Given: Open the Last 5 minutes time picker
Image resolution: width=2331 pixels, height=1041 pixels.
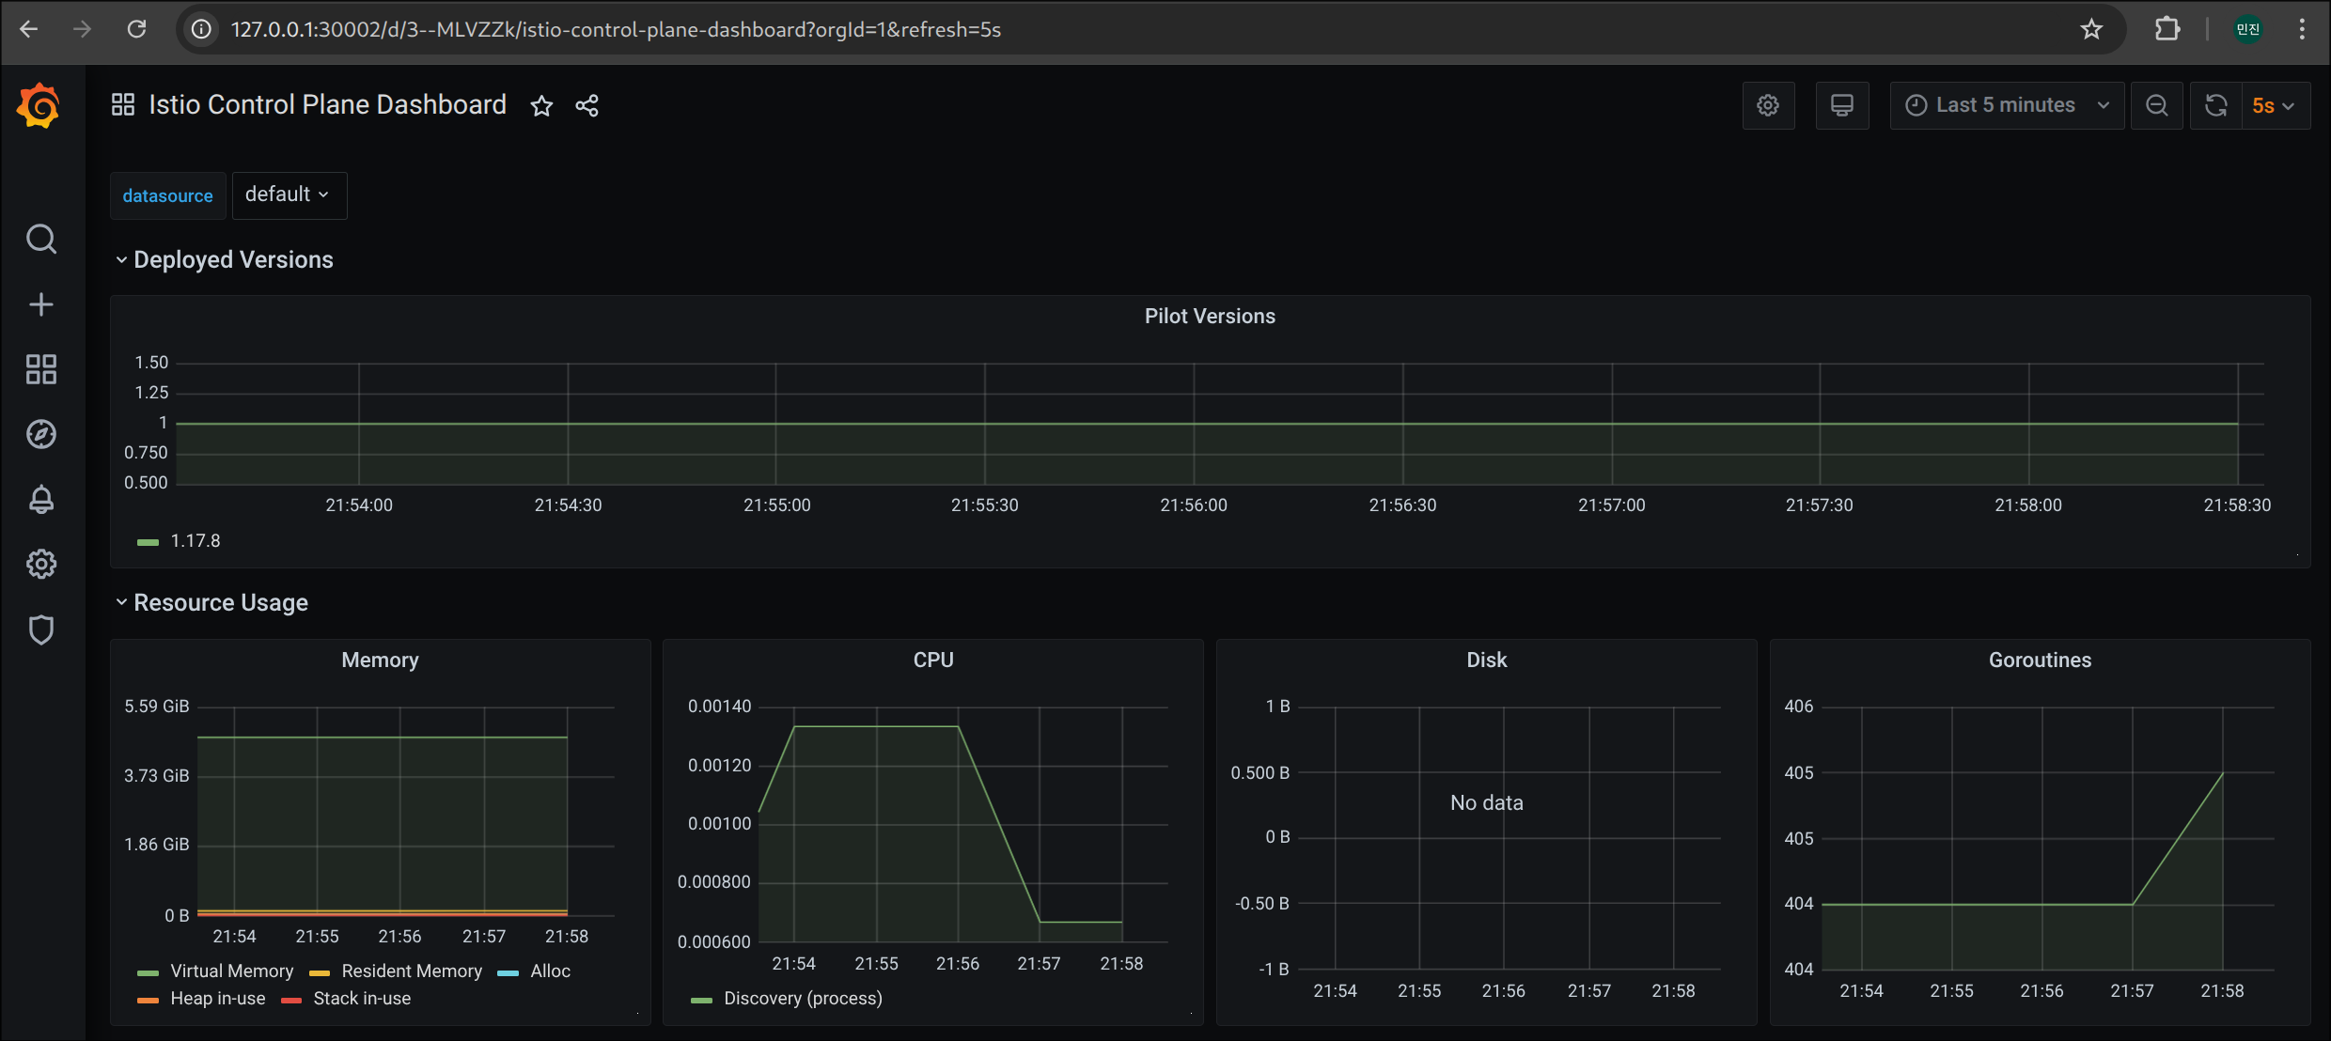Looking at the screenshot, I should [2007, 105].
